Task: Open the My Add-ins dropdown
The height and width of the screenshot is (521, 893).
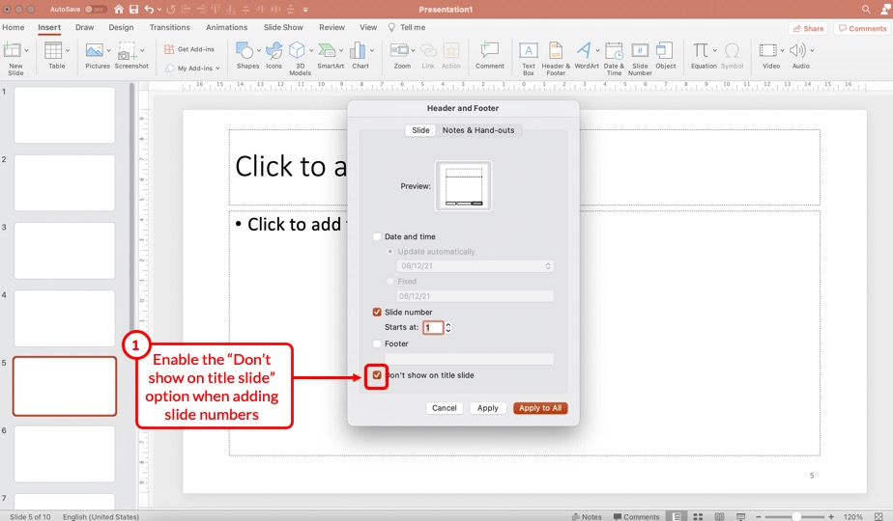Action: pyautogui.click(x=192, y=69)
